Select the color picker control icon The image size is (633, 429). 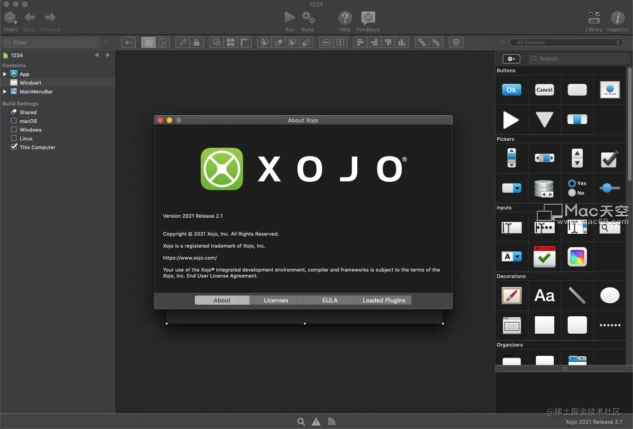[577, 257]
